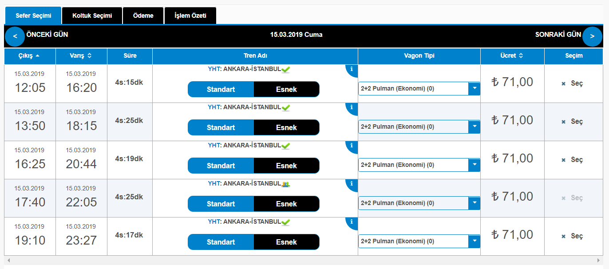Select Standart fare for the 13:50 train
This screenshot has width=609, height=269.
(x=221, y=127)
